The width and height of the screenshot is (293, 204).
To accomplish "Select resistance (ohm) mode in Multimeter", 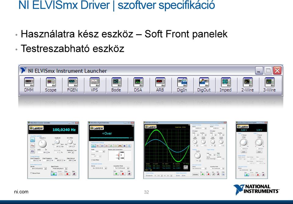I will point(111,146).
